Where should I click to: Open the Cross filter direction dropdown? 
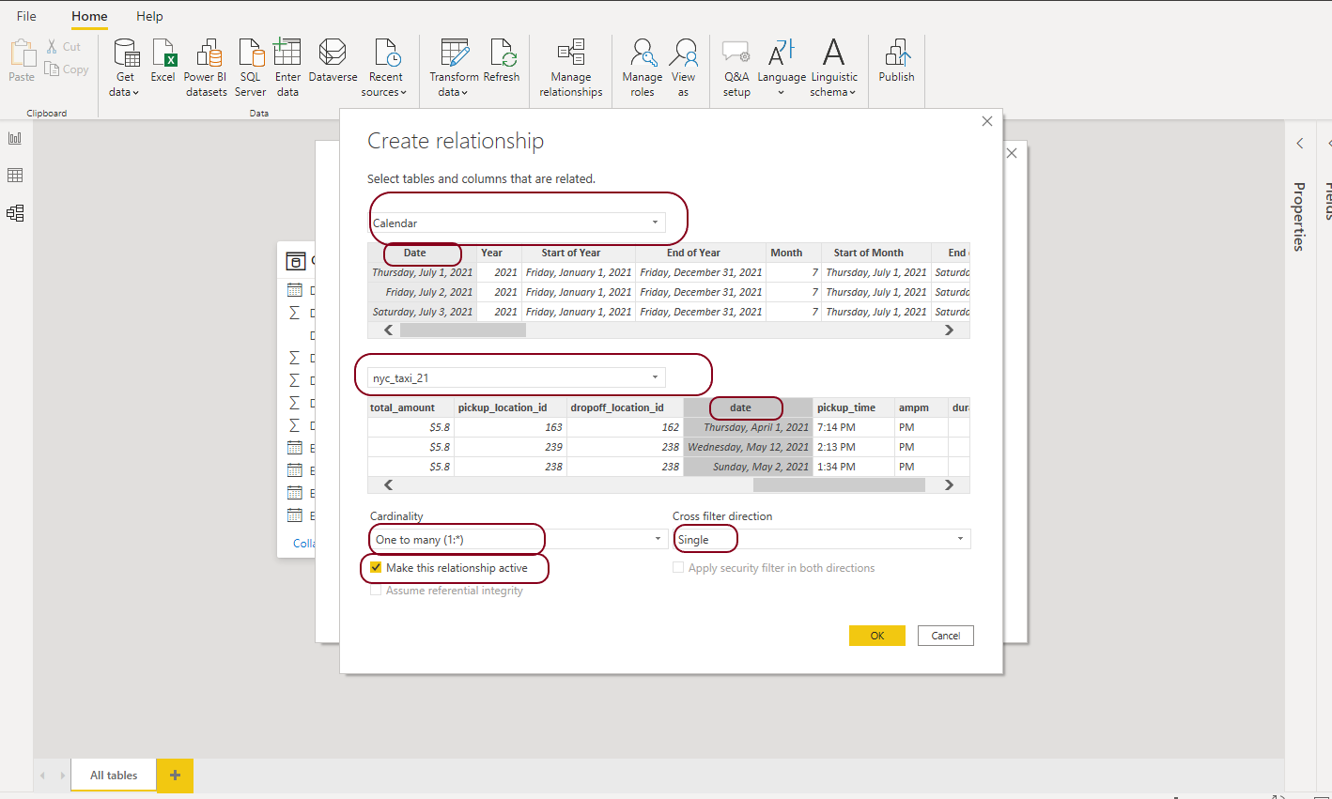tap(960, 539)
